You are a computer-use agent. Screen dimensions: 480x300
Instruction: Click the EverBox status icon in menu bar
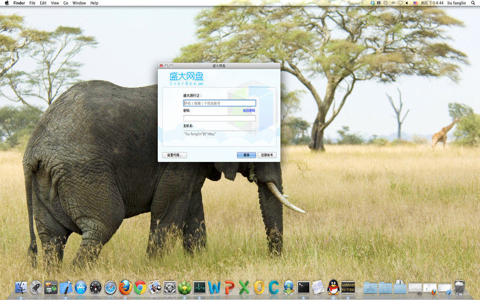click(373, 3)
